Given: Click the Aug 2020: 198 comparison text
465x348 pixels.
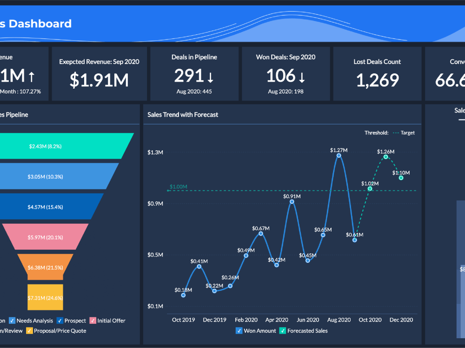Looking at the screenshot, I should pyautogui.click(x=286, y=91).
